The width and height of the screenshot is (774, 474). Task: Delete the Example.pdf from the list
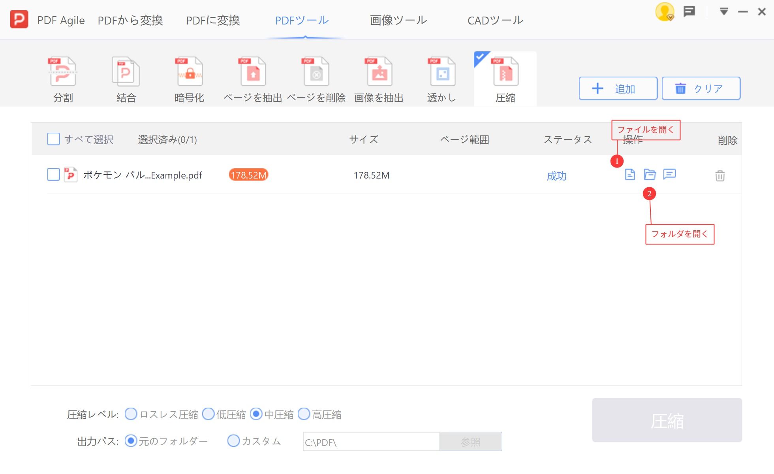coord(720,176)
